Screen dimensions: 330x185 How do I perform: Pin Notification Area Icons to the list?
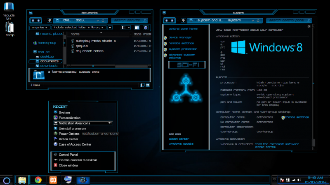point(110,123)
